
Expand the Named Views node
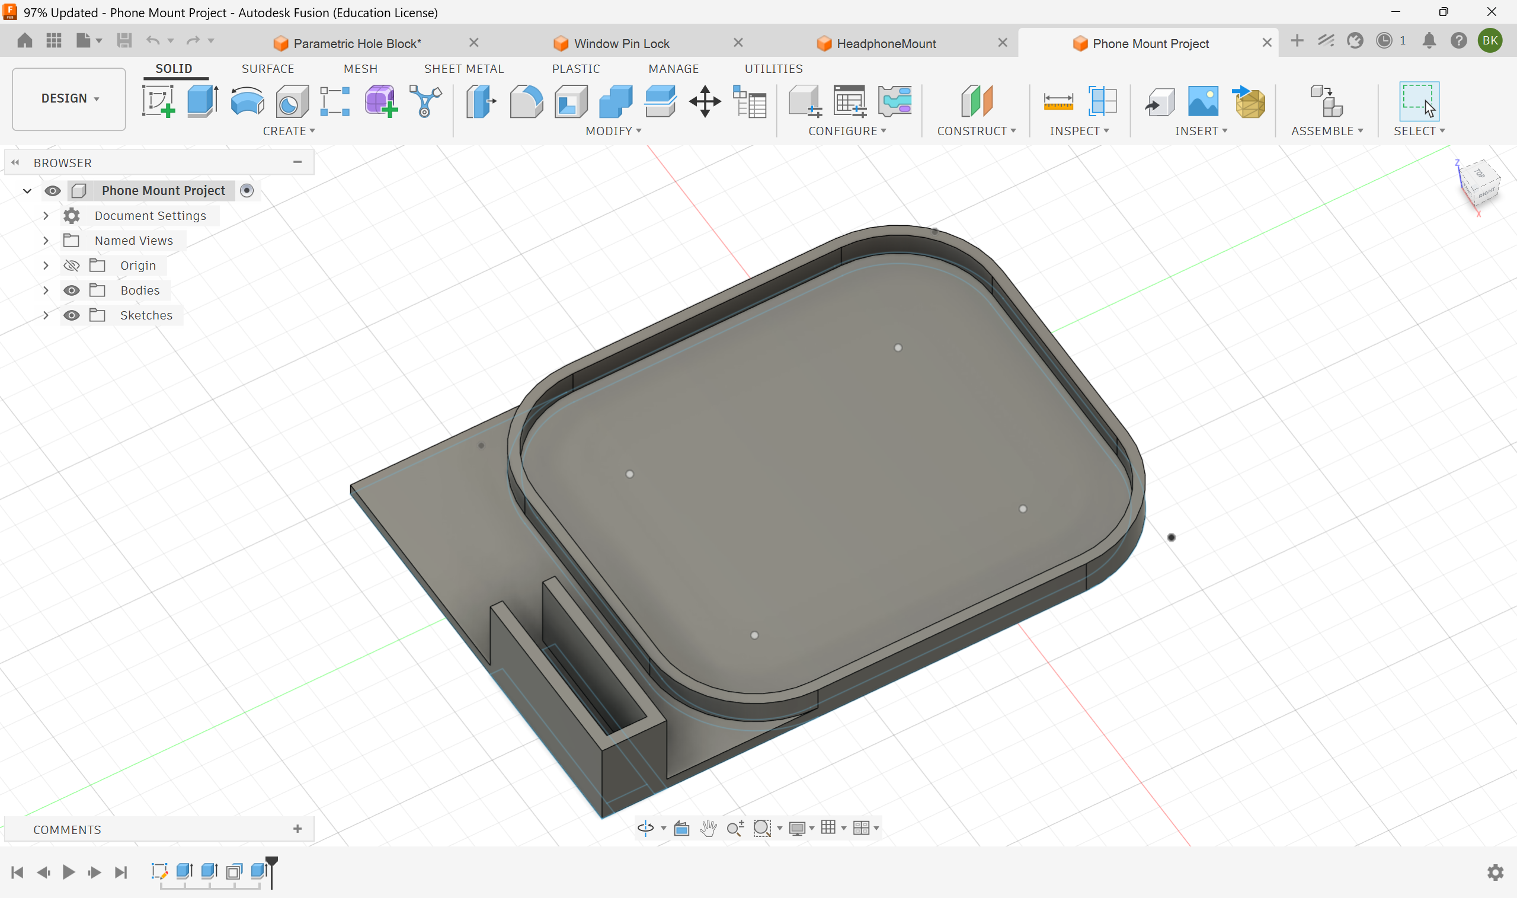pos(46,240)
